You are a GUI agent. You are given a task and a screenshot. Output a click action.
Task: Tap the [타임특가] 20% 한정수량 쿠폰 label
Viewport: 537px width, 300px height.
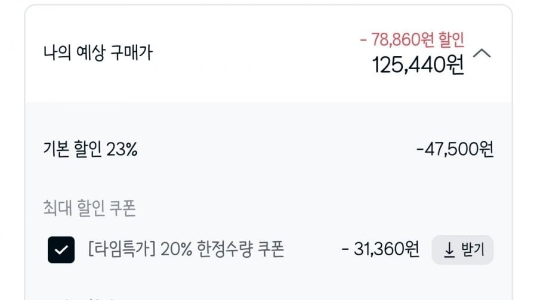click(186, 249)
